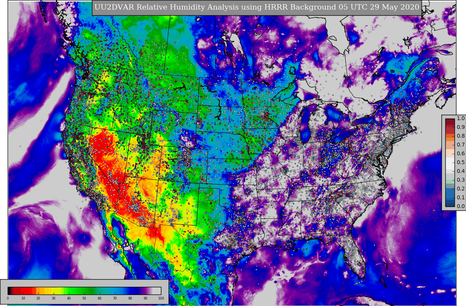Click the 0.9 tick label on vertical colorbar
Viewport: 466px width, 306px height.
point(461,127)
